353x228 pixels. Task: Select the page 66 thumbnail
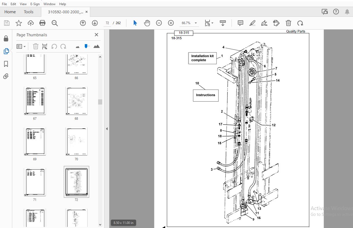[76, 64]
